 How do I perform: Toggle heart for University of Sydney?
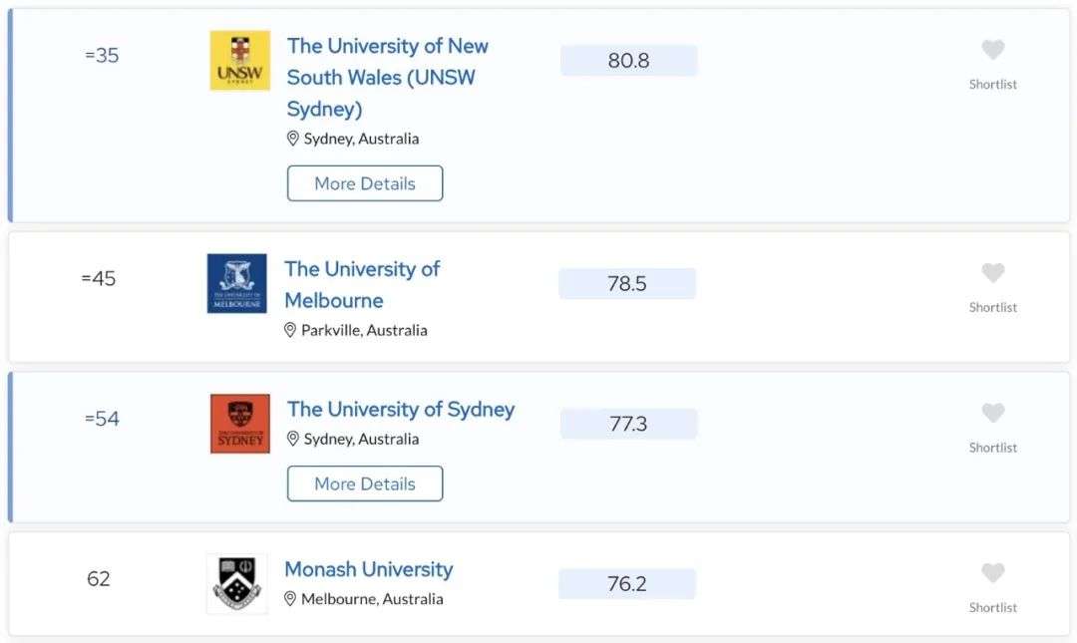992,413
